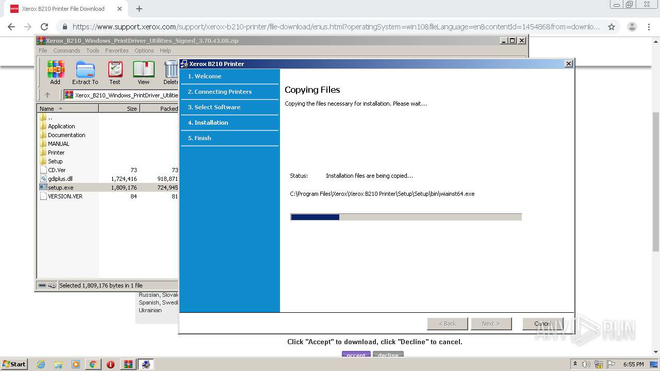Click the disabled Back button
Viewport: 660px width, 371px height.
(447, 324)
